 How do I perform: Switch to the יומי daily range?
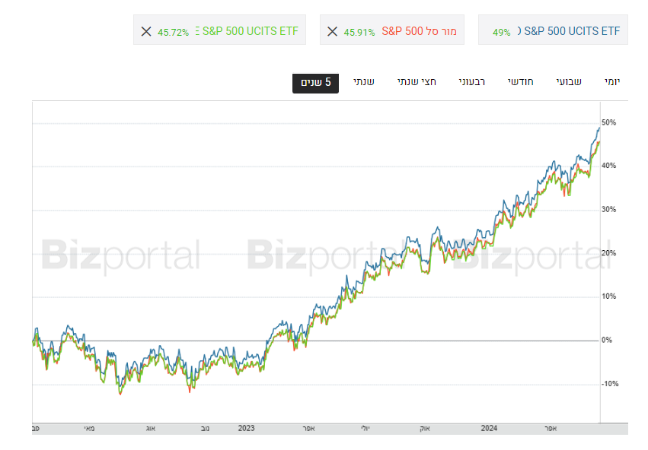coord(612,81)
